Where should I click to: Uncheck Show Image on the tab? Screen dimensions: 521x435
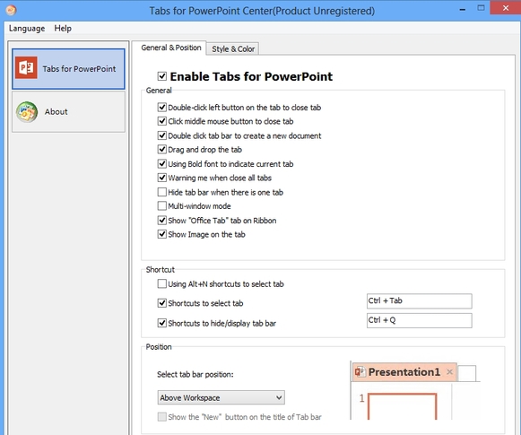click(x=161, y=234)
